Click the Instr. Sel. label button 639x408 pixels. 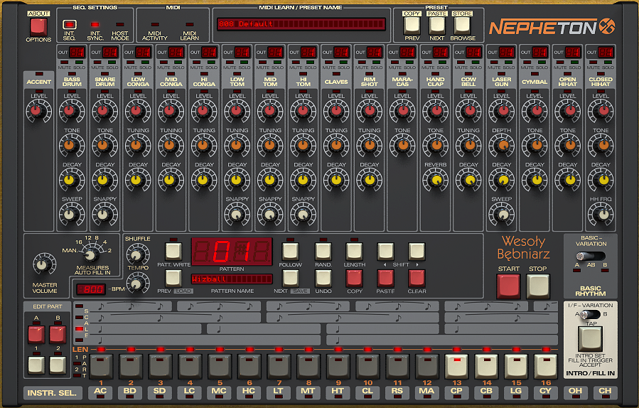[x=52, y=393]
